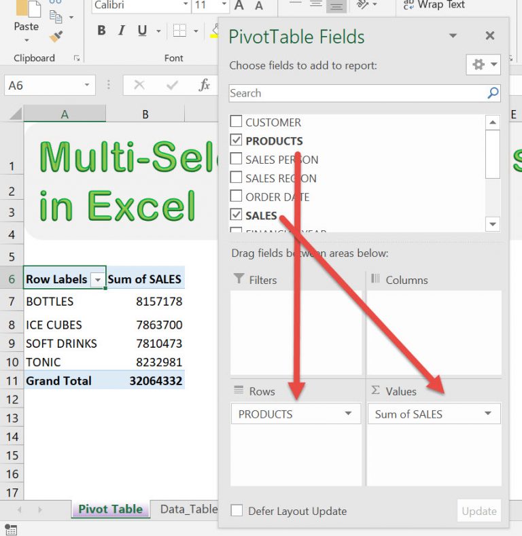The image size is (522, 536).
Task: Click the Insert Function fx icon
Action: pos(204,85)
